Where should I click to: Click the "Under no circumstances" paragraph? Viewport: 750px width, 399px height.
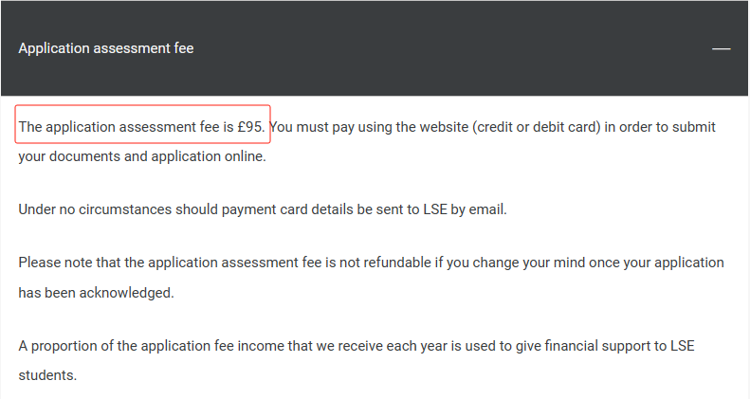tap(263, 209)
